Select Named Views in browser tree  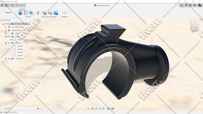[16, 30]
